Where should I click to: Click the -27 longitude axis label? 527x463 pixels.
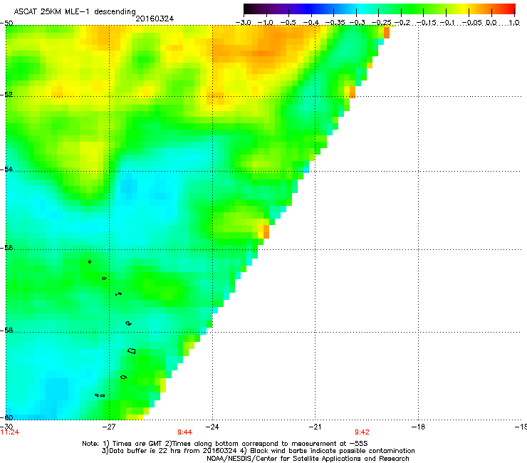click(109, 427)
